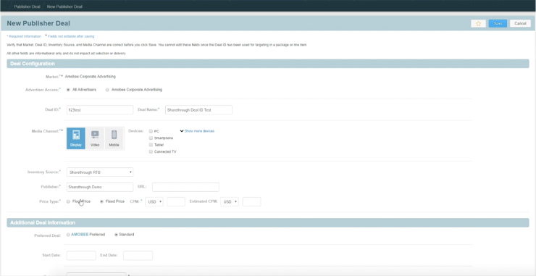The height and width of the screenshot is (276, 536).
Task: Click 'Fields not editable after saving' text
Action: point(71,36)
